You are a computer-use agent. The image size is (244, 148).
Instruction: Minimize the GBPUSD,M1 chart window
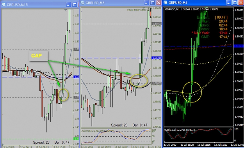(229, 2)
